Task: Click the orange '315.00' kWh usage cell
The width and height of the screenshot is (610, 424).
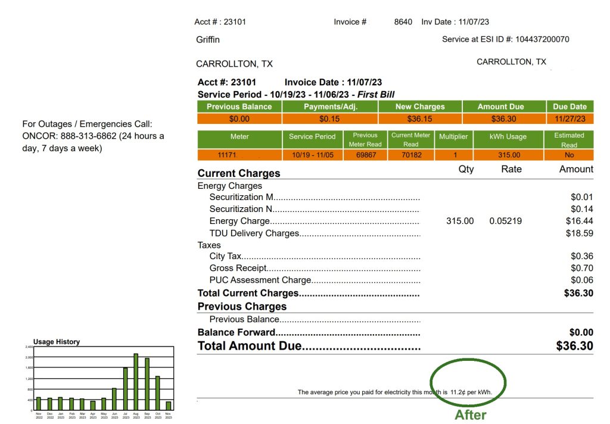Action: pyautogui.click(x=509, y=155)
